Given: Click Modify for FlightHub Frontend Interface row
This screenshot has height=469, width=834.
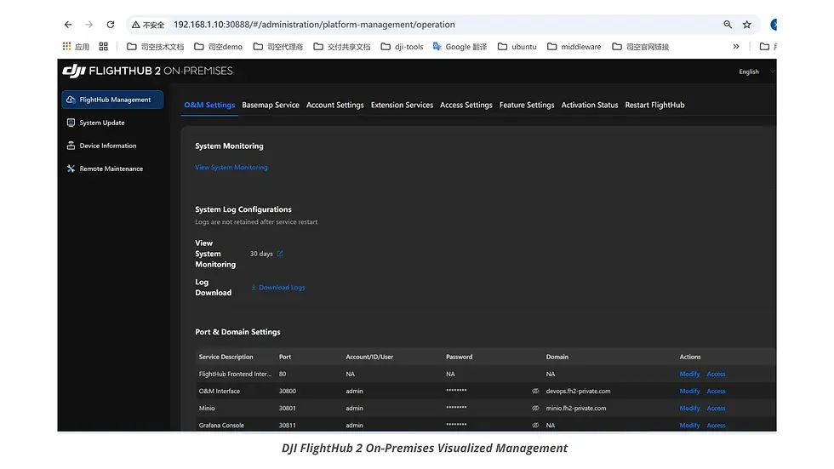Looking at the screenshot, I should tap(689, 374).
